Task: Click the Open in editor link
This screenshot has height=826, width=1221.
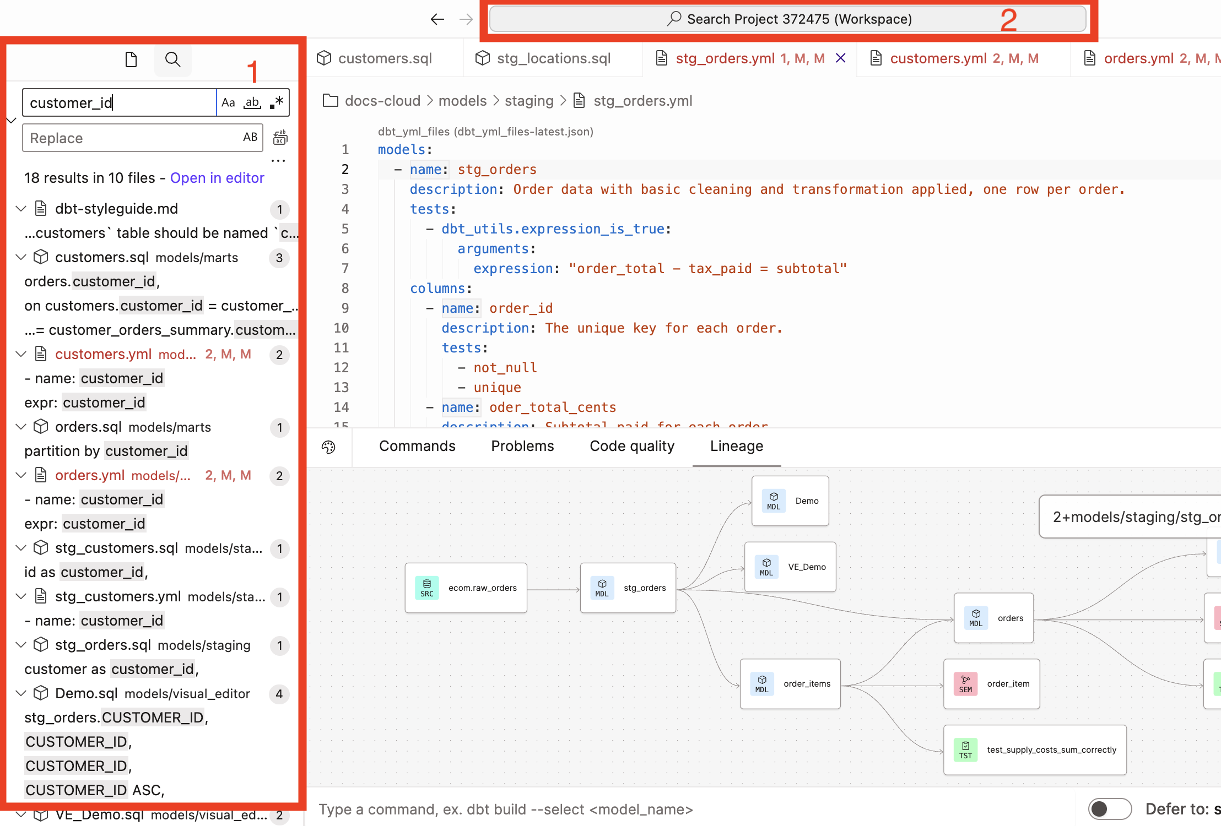Action: pyautogui.click(x=217, y=178)
